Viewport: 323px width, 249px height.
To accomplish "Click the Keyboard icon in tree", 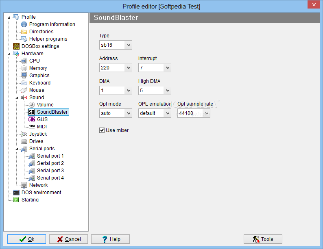I will pos(24,83).
